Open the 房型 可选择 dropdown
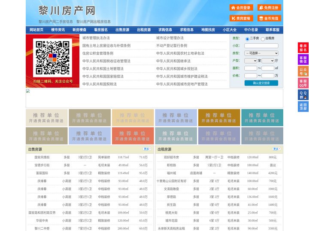This screenshot has width=309, height=231. [261, 53]
